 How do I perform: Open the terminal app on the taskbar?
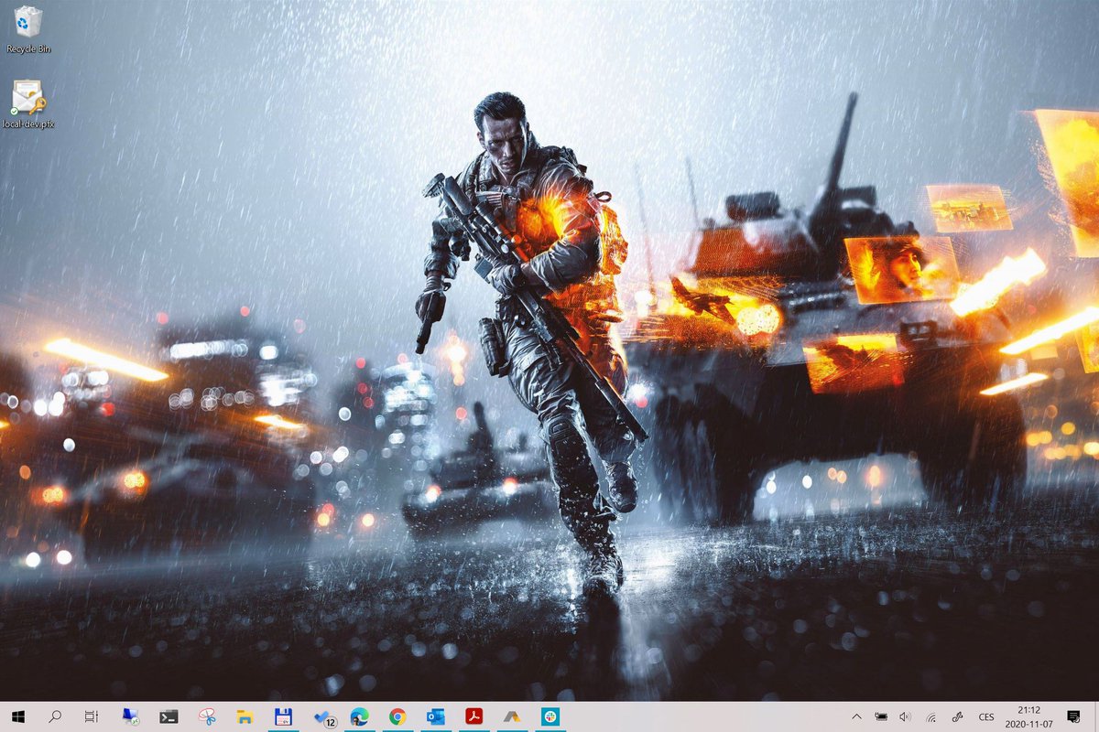point(169,716)
